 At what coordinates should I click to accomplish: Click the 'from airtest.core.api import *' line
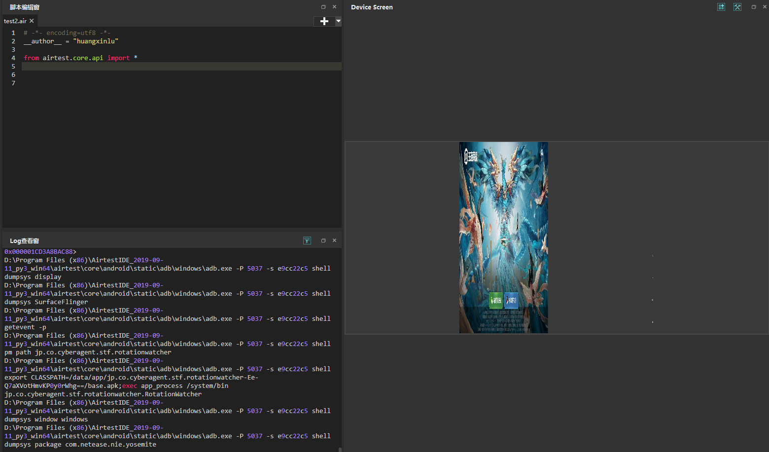[x=80, y=58]
